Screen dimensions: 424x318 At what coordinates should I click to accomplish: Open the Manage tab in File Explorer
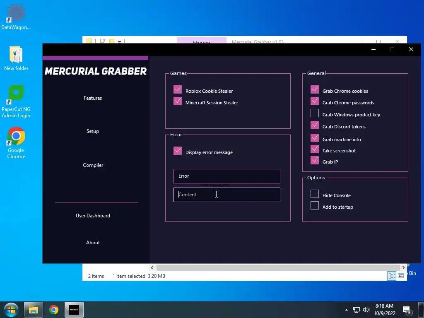(202, 41)
